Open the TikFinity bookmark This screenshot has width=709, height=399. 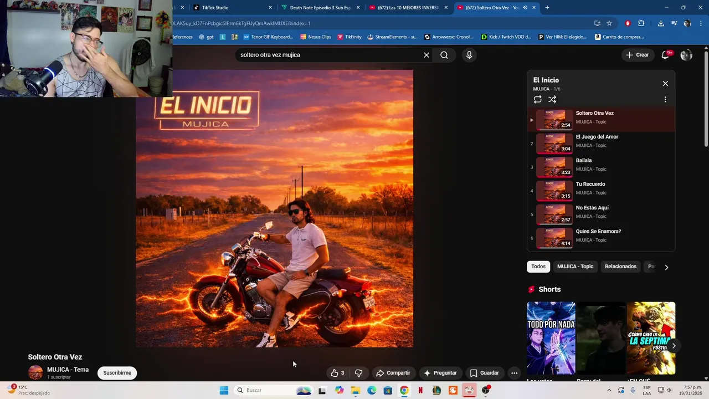(x=349, y=37)
